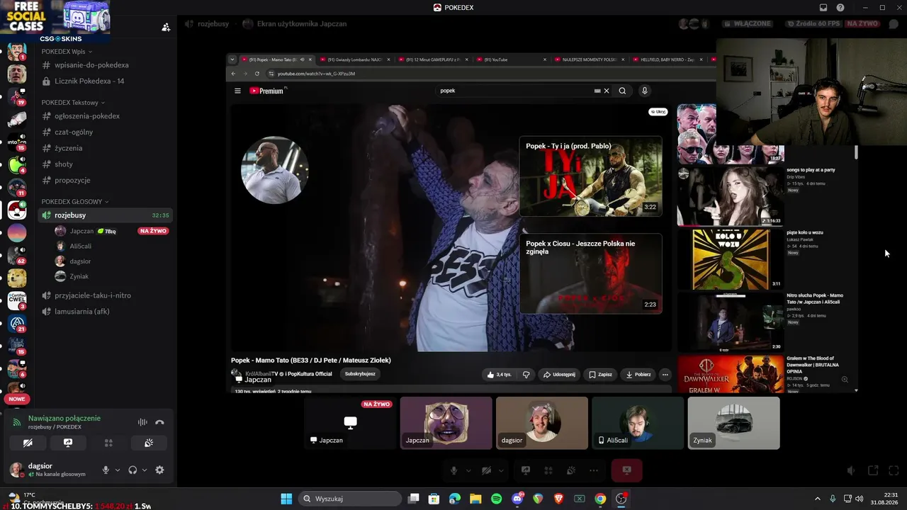The height and width of the screenshot is (510, 907).
Task: Focus Japczan's screen share tile
Action: tap(350, 423)
